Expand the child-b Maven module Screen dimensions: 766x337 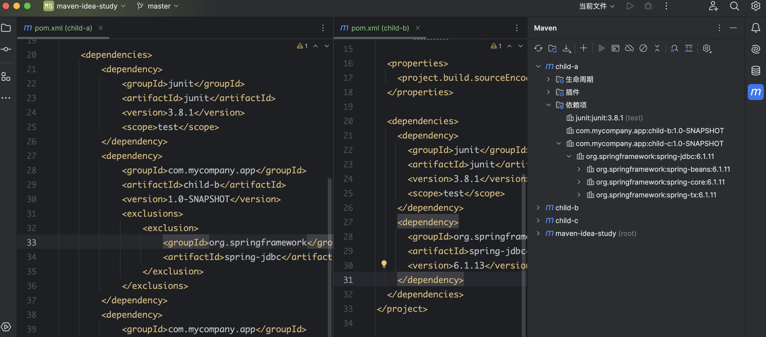[x=538, y=208]
